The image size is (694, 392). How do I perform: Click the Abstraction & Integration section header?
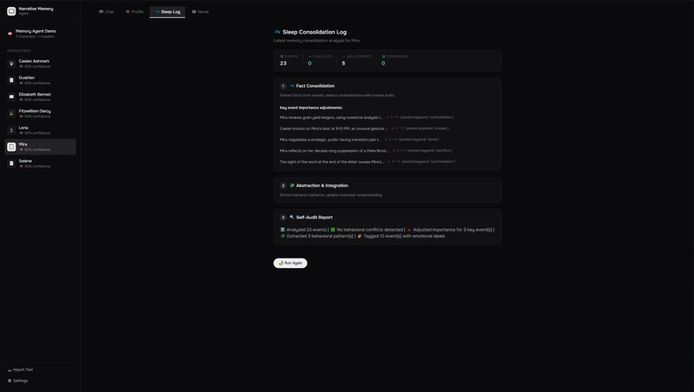[322, 185]
